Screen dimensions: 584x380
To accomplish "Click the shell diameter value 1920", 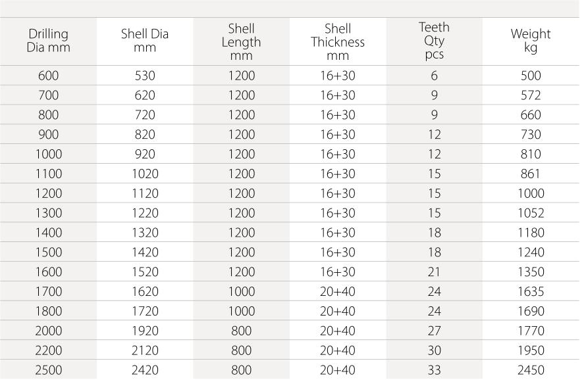I will pos(145,331).
